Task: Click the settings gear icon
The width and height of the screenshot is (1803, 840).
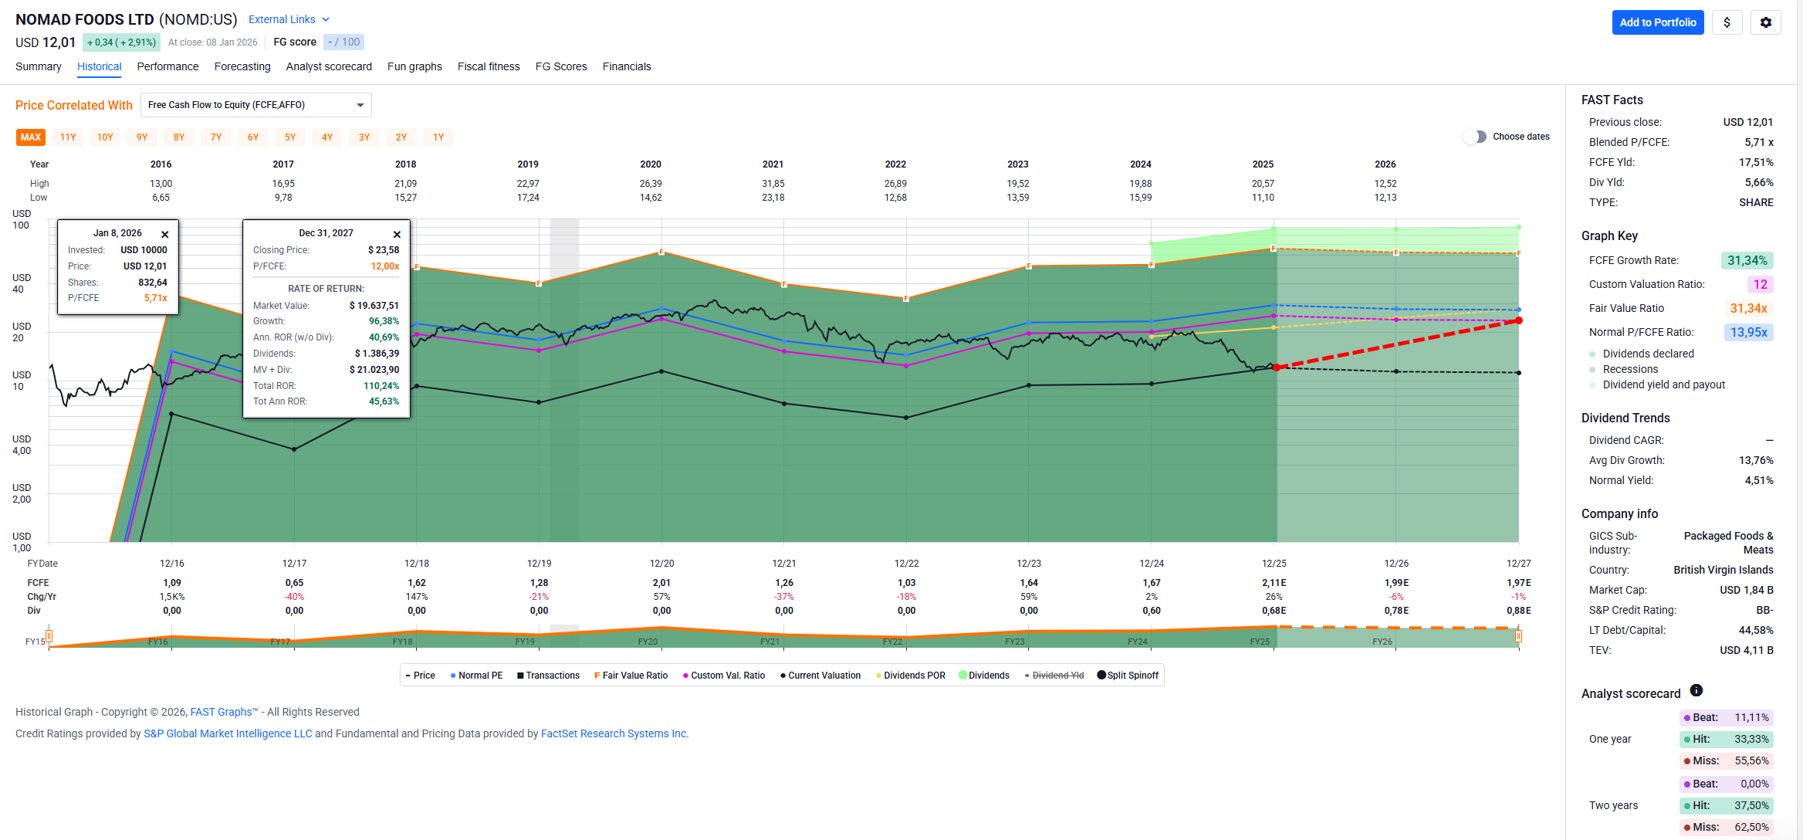Action: point(1765,22)
